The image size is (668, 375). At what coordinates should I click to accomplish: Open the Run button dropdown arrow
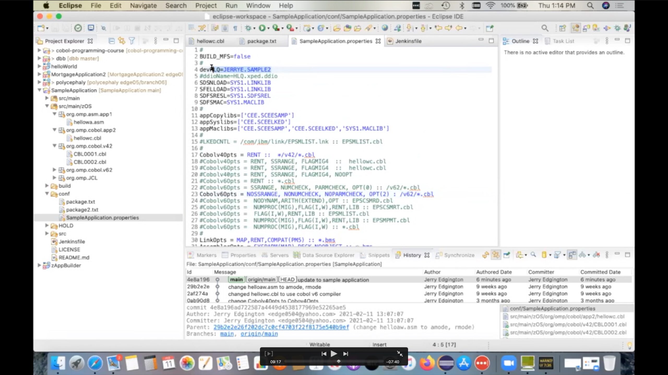click(268, 28)
